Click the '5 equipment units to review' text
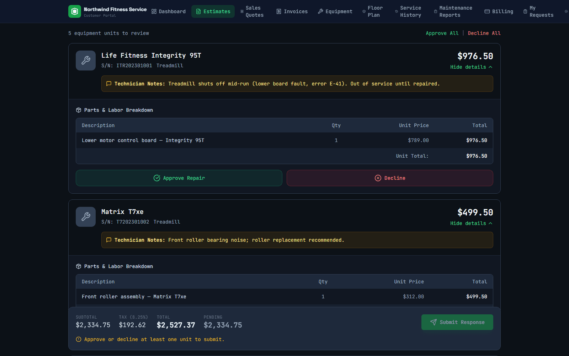 click(x=108, y=33)
